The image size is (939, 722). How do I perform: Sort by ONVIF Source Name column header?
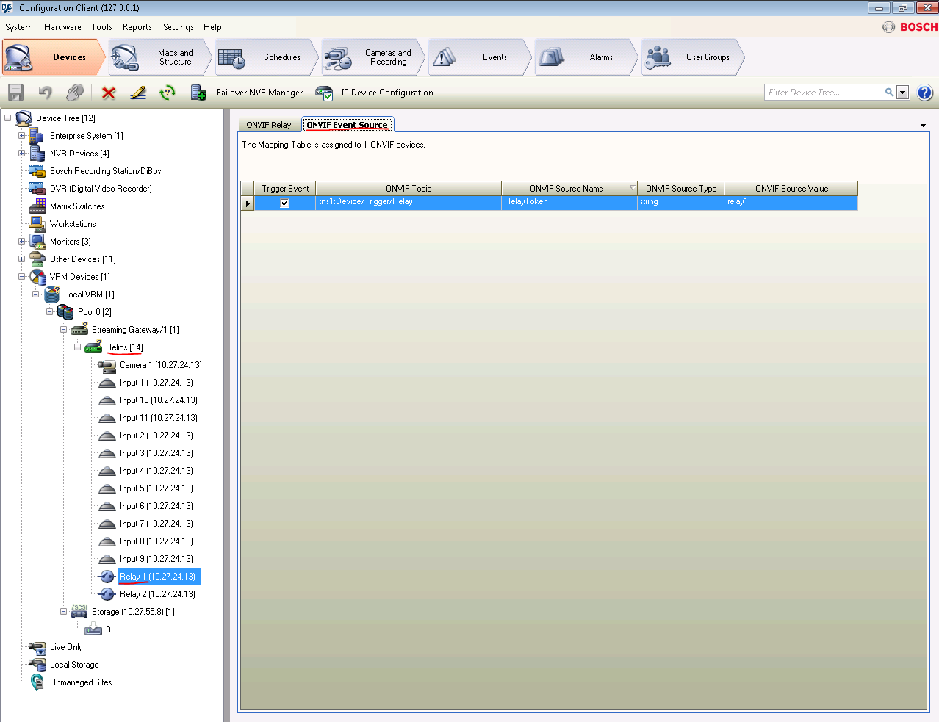[568, 189]
